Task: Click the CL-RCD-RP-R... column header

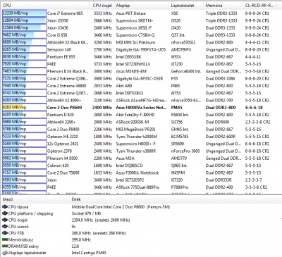Action: 259,5
